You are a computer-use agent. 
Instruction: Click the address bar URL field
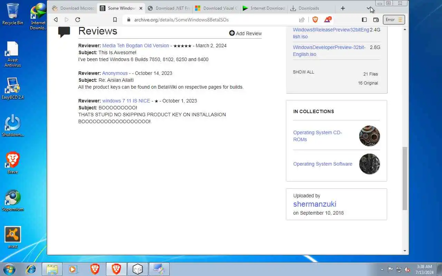(x=211, y=20)
